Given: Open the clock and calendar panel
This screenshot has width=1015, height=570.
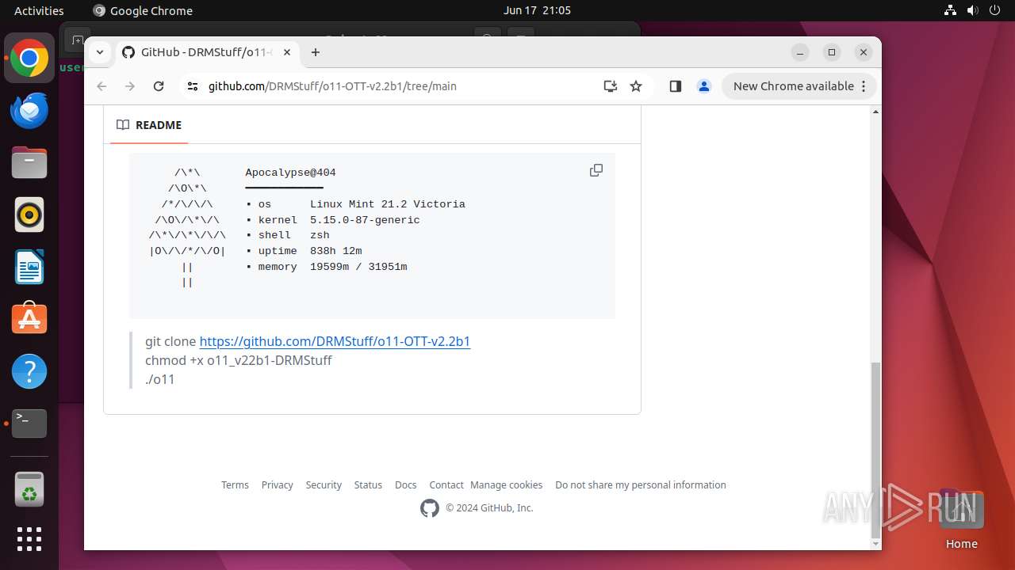Looking at the screenshot, I should pyautogui.click(x=537, y=10).
